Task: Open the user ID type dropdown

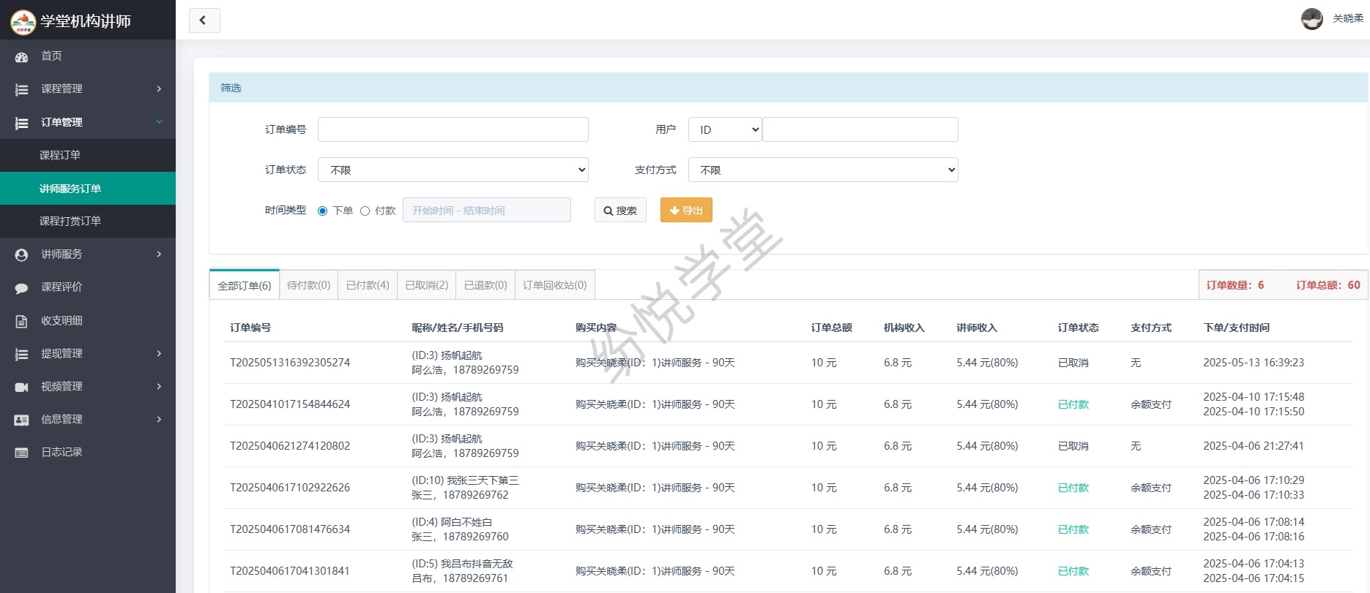Action: click(724, 129)
